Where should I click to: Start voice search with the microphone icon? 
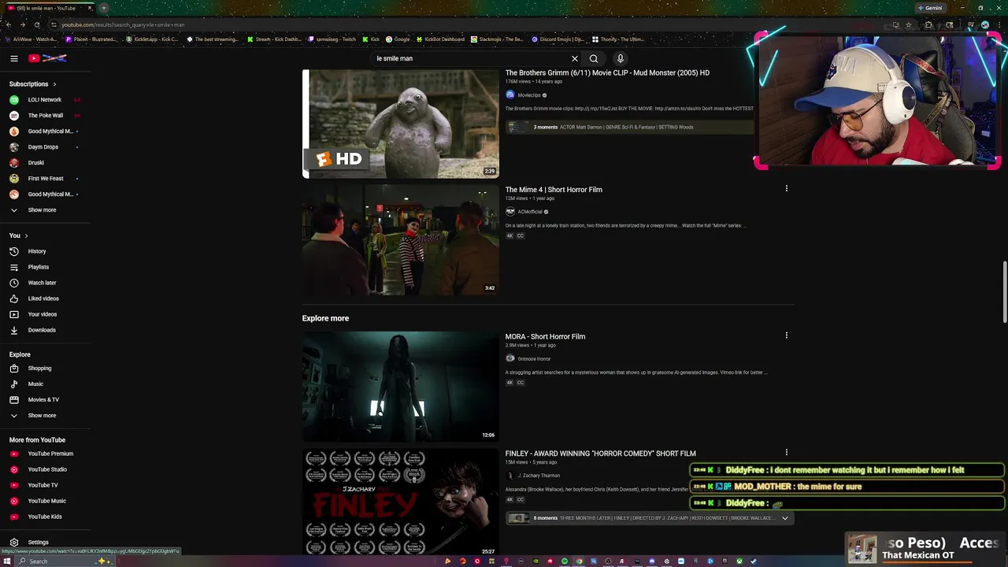(621, 58)
